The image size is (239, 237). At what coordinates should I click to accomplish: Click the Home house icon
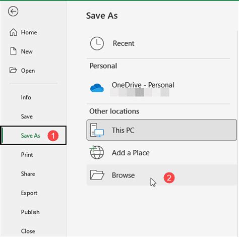[x=13, y=32]
